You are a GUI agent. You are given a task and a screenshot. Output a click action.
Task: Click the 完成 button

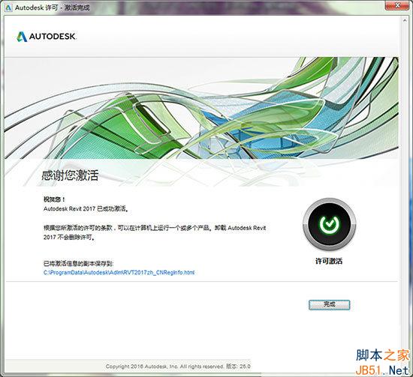[x=329, y=305]
